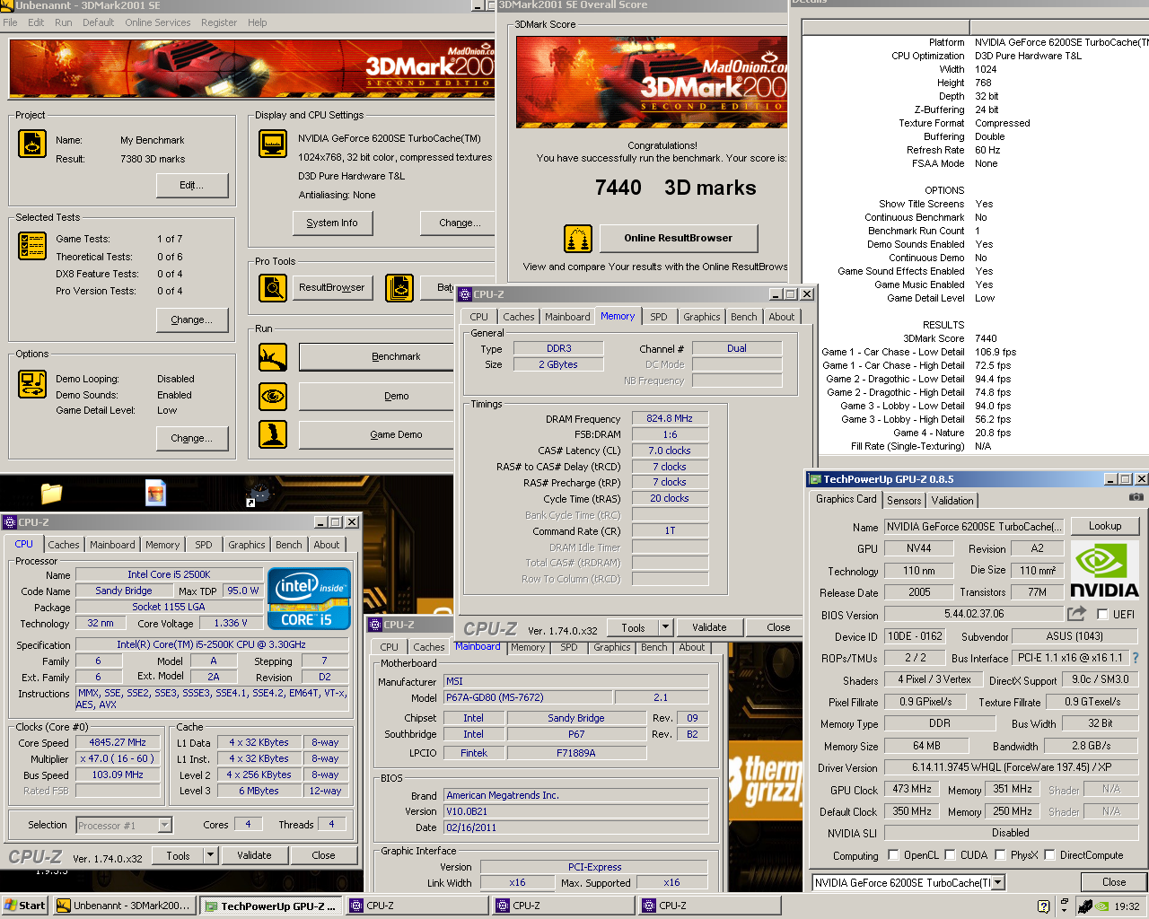Click the monitor icon in Display and CPU Settings
This screenshot has width=1149, height=919.
(273, 144)
